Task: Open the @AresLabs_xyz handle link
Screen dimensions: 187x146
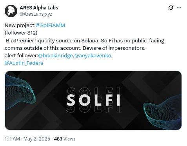Action: click(36, 14)
